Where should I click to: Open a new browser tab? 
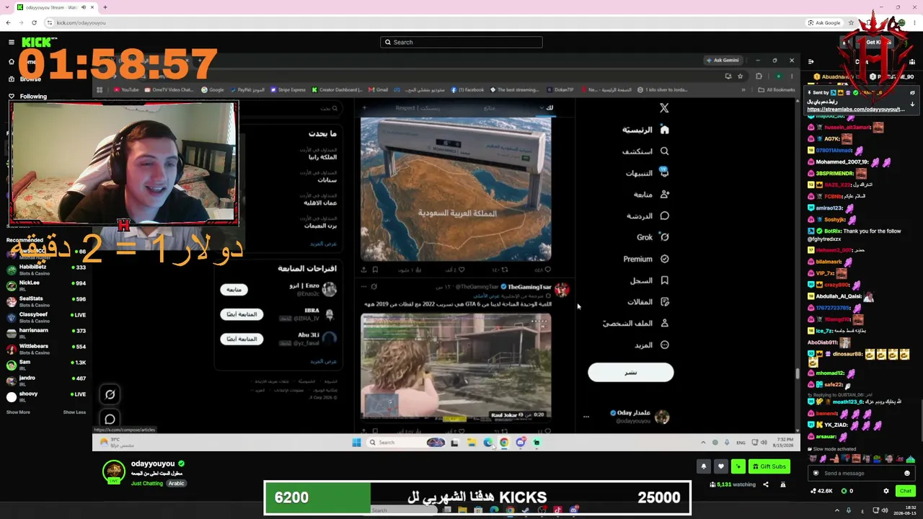105,7
